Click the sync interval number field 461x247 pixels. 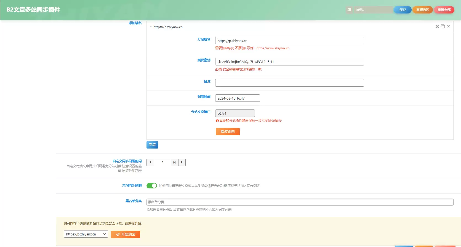(x=162, y=162)
